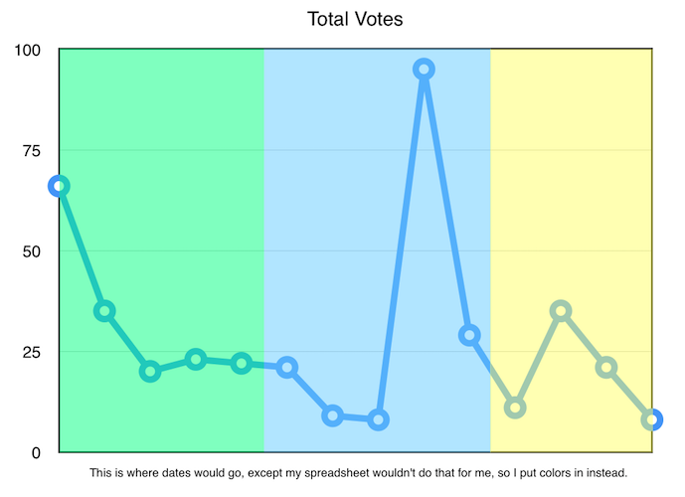Select the 25 y-axis label

tap(32, 352)
